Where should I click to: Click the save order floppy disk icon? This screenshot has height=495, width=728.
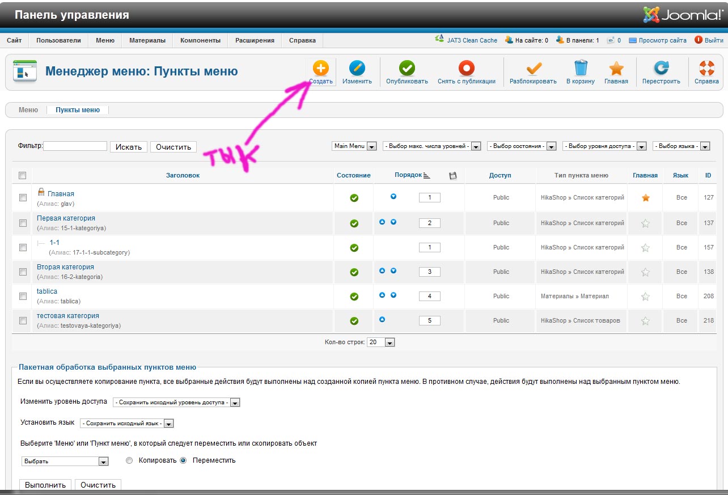pos(452,176)
